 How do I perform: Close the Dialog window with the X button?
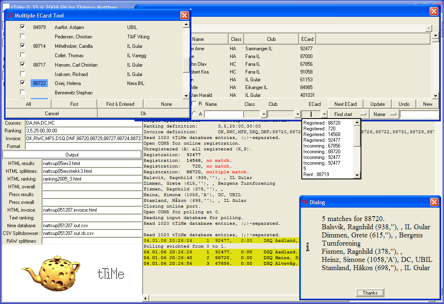[x=434, y=202]
